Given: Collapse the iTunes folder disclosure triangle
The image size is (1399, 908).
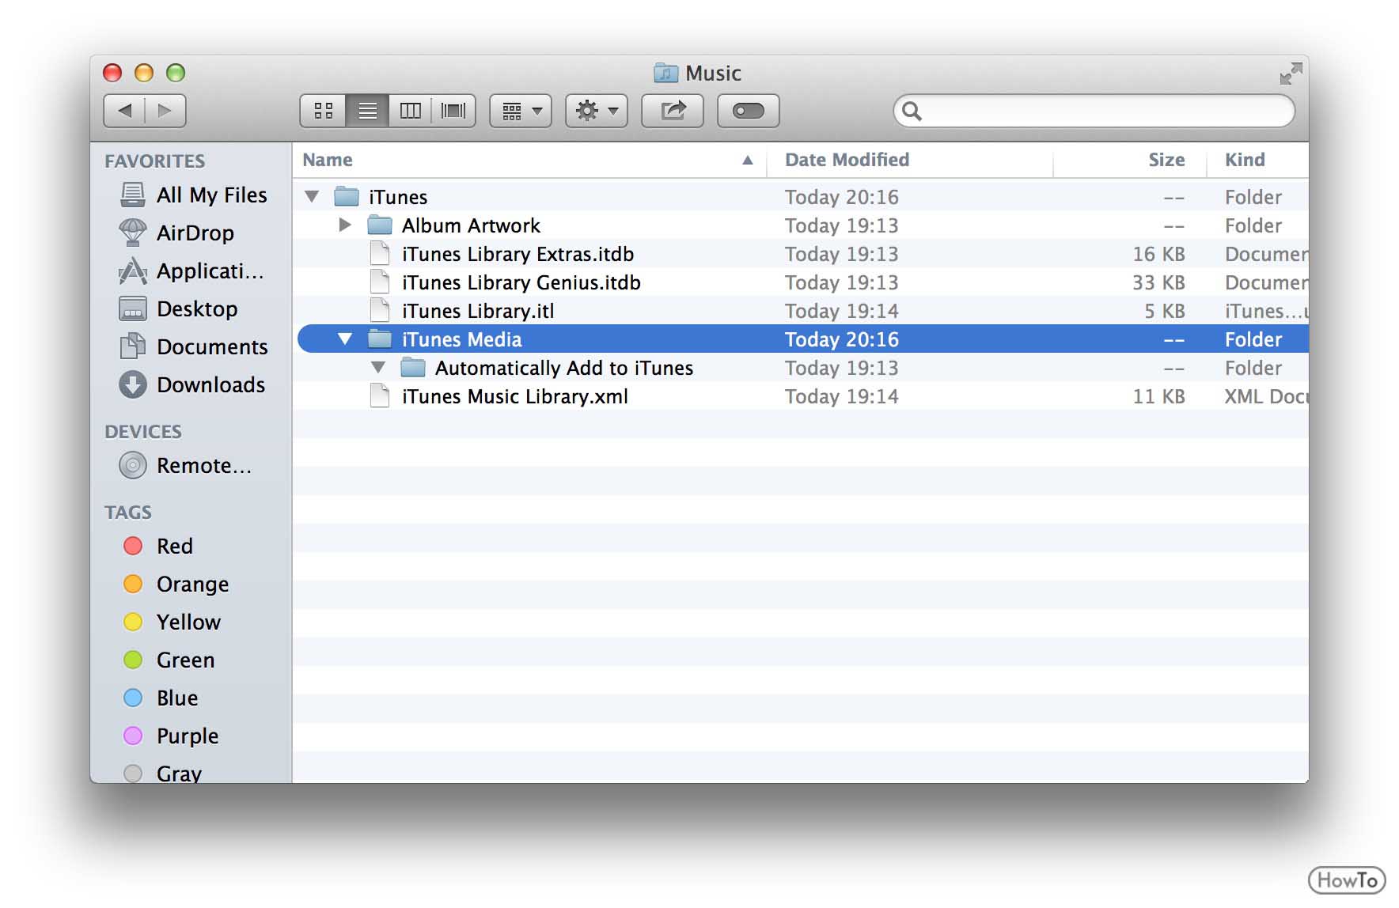Looking at the screenshot, I should point(312,196).
